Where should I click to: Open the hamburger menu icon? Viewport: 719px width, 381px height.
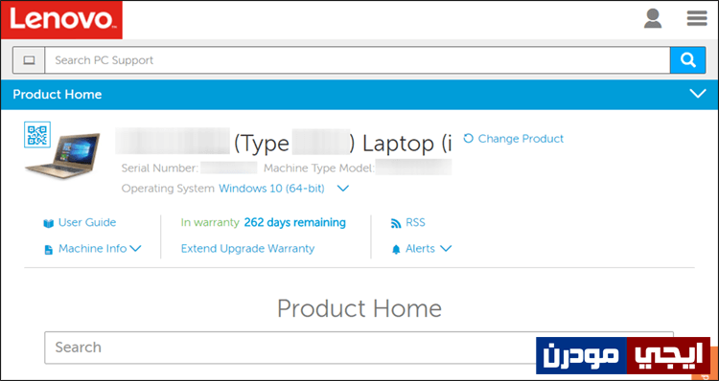coord(697,19)
